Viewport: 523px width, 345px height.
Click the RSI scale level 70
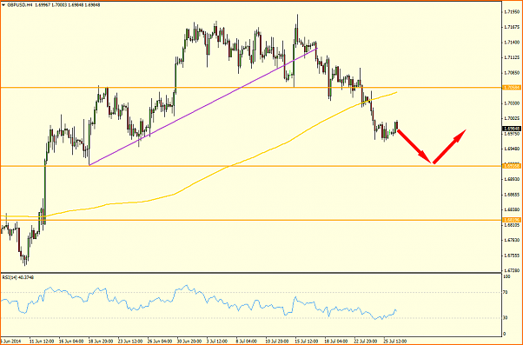click(506, 292)
